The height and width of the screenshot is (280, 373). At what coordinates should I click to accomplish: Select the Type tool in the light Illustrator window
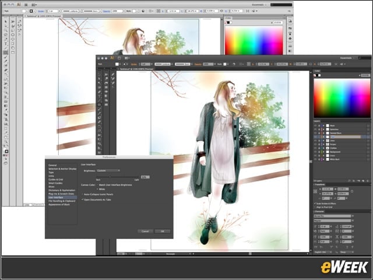coord(6,44)
